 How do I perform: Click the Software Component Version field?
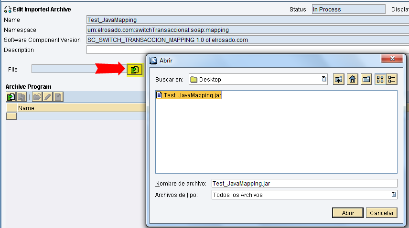click(248, 40)
